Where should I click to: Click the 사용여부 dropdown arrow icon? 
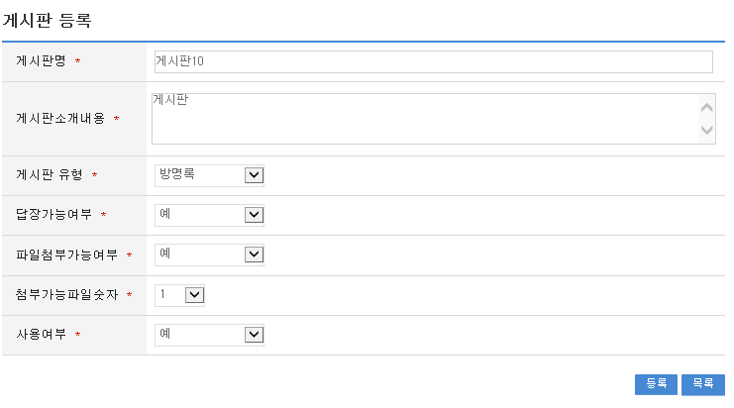[x=254, y=335]
